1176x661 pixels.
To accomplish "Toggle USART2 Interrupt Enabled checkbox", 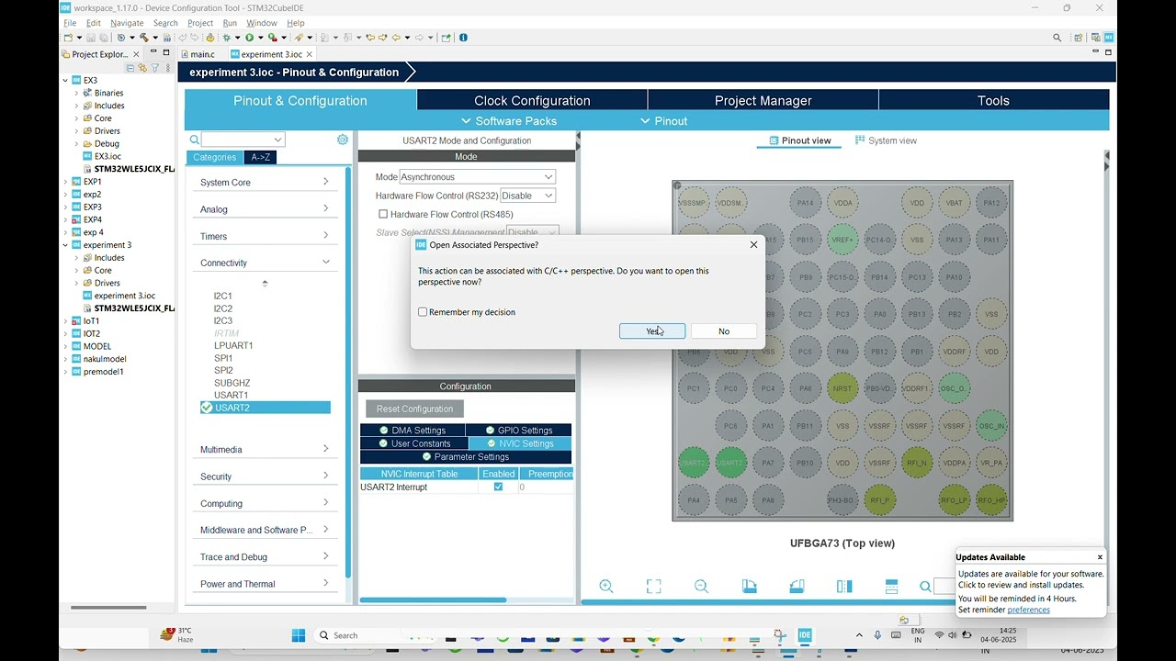I will pyautogui.click(x=498, y=487).
